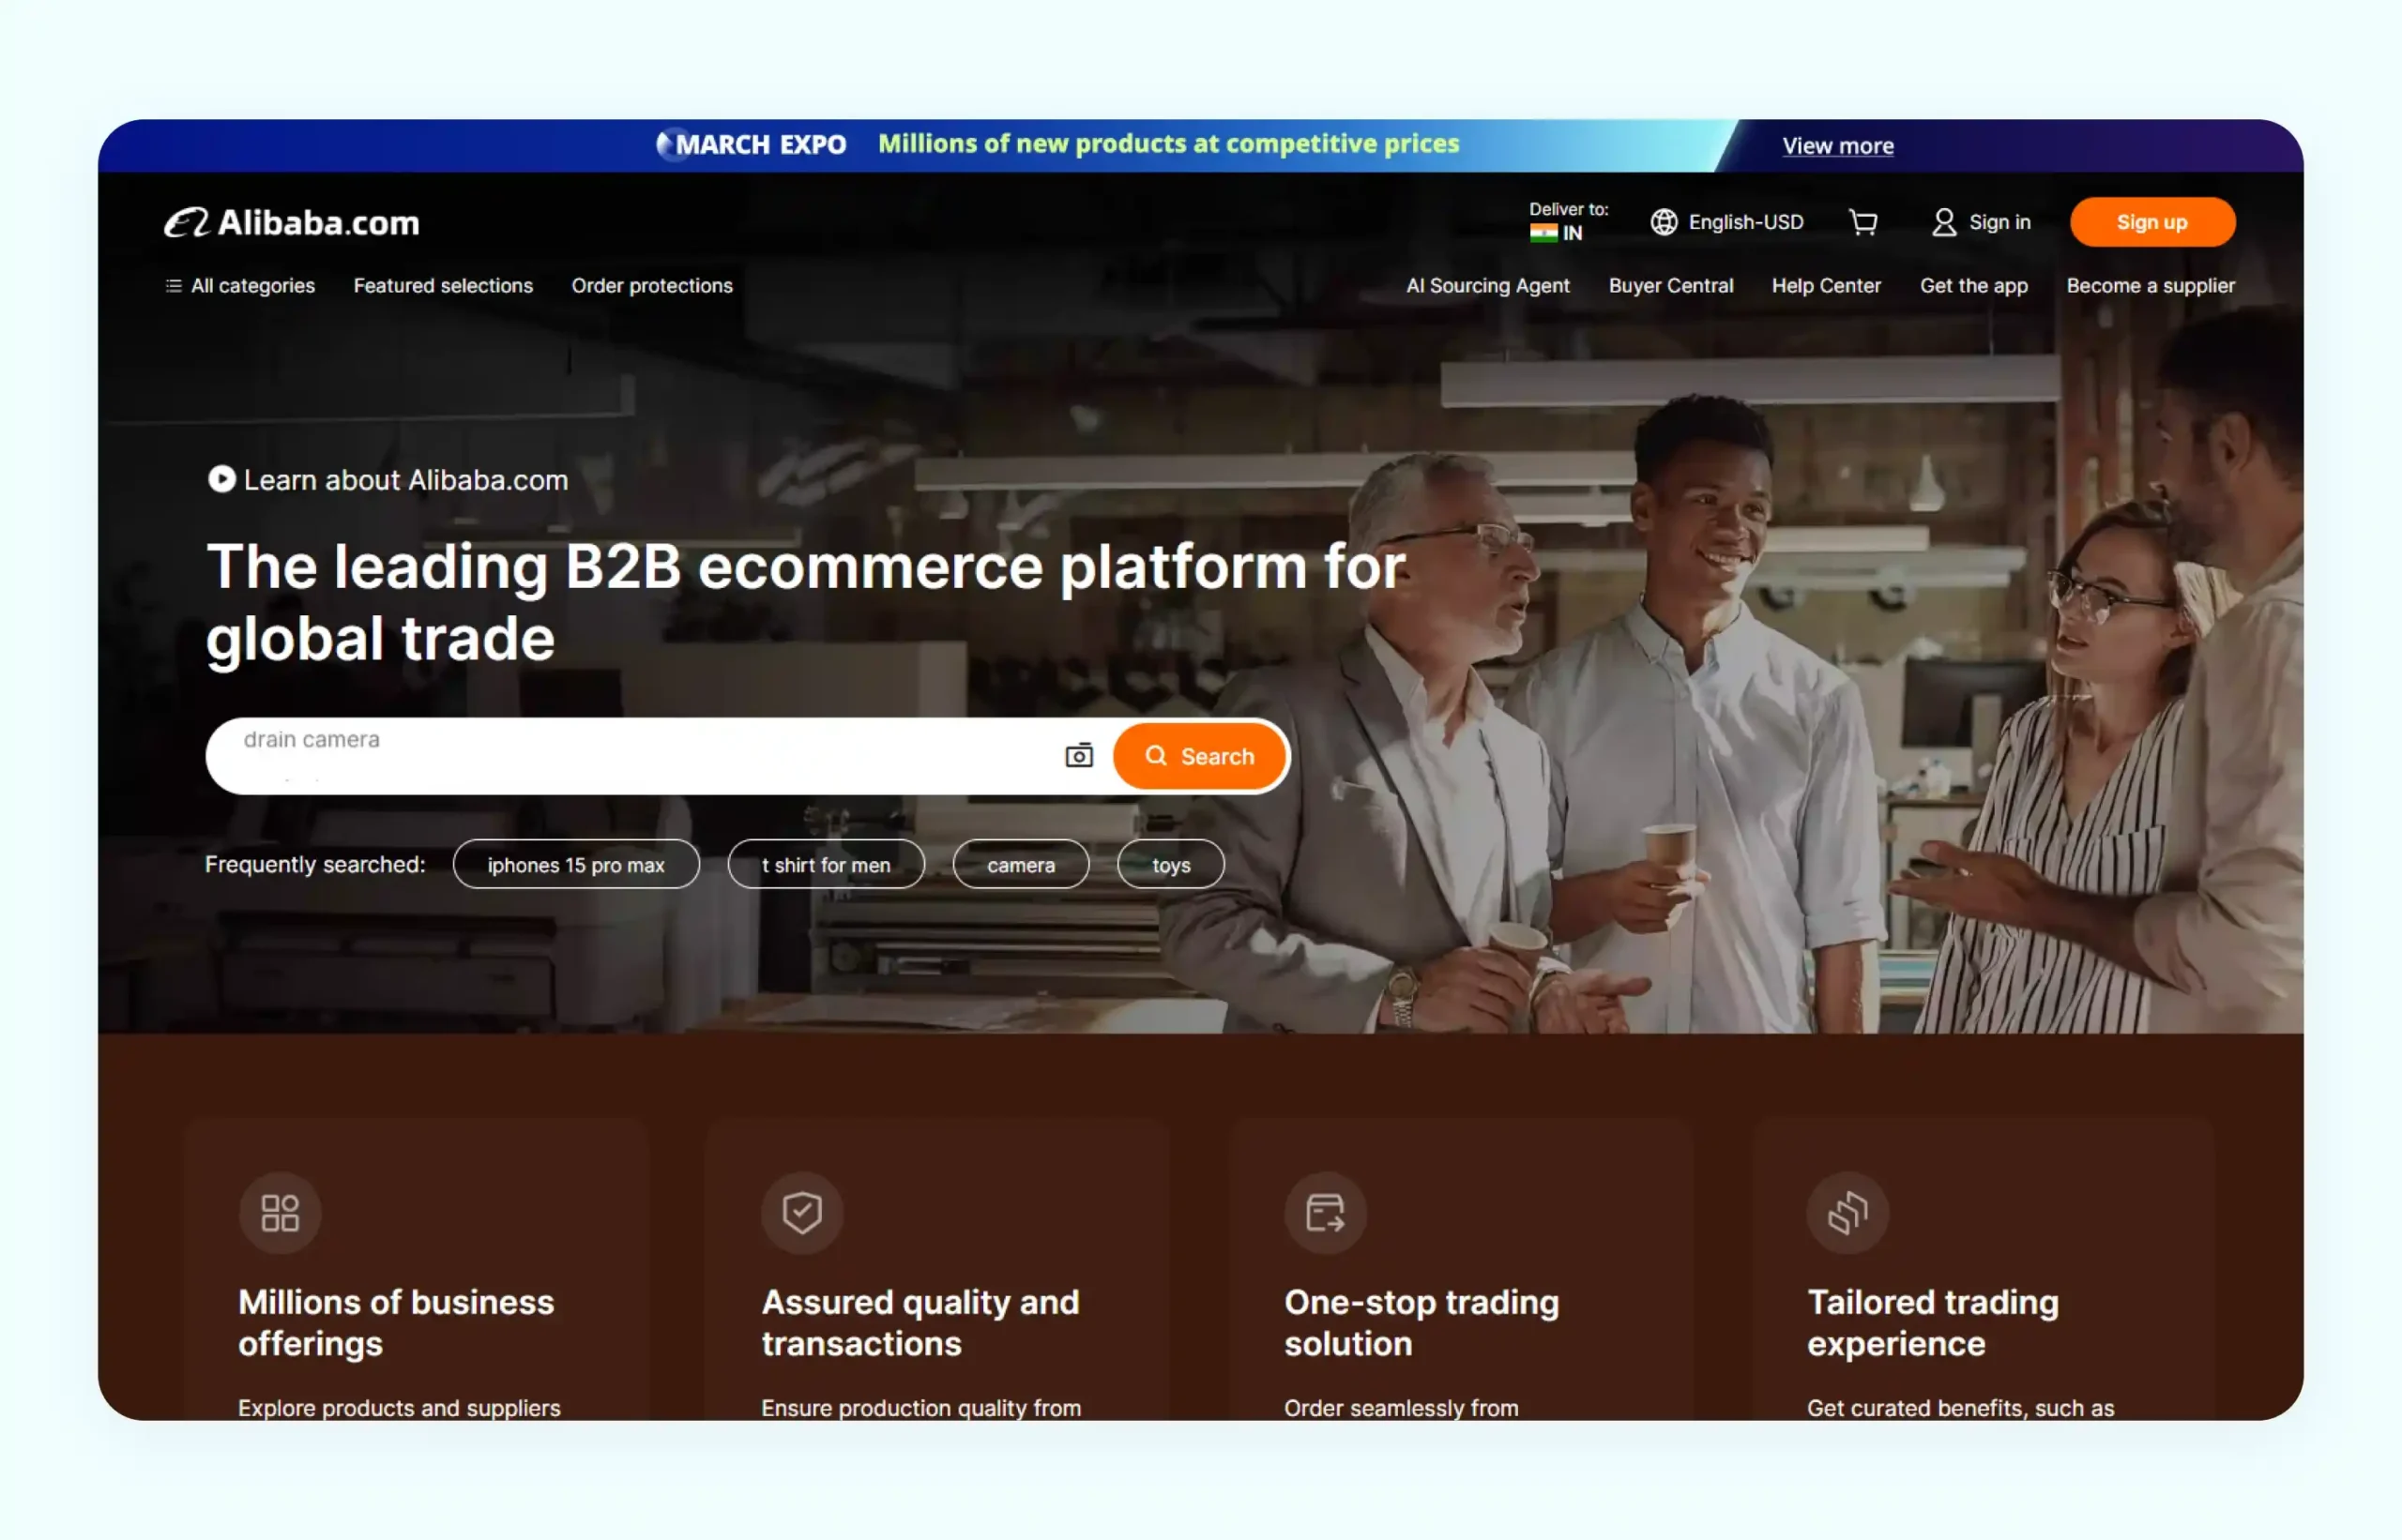This screenshot has height=1540, width=2402.
Task: Click Become a supplier link
Action: tap(2151, 286)
